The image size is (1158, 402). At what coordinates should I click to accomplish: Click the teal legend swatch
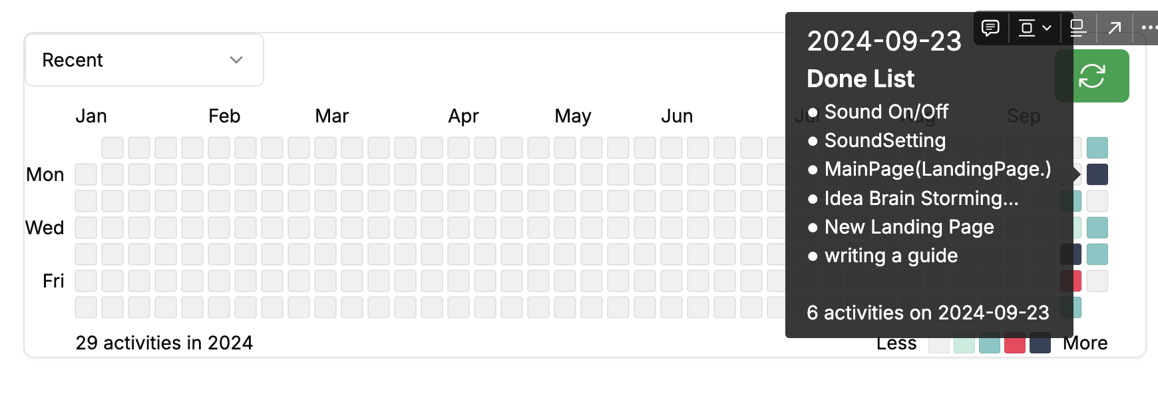[990, 343]
